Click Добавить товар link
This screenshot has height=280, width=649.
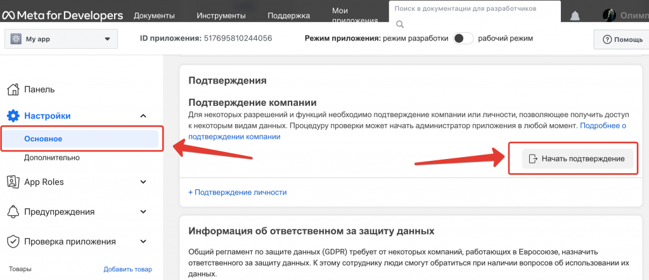(x=127, y=269)
